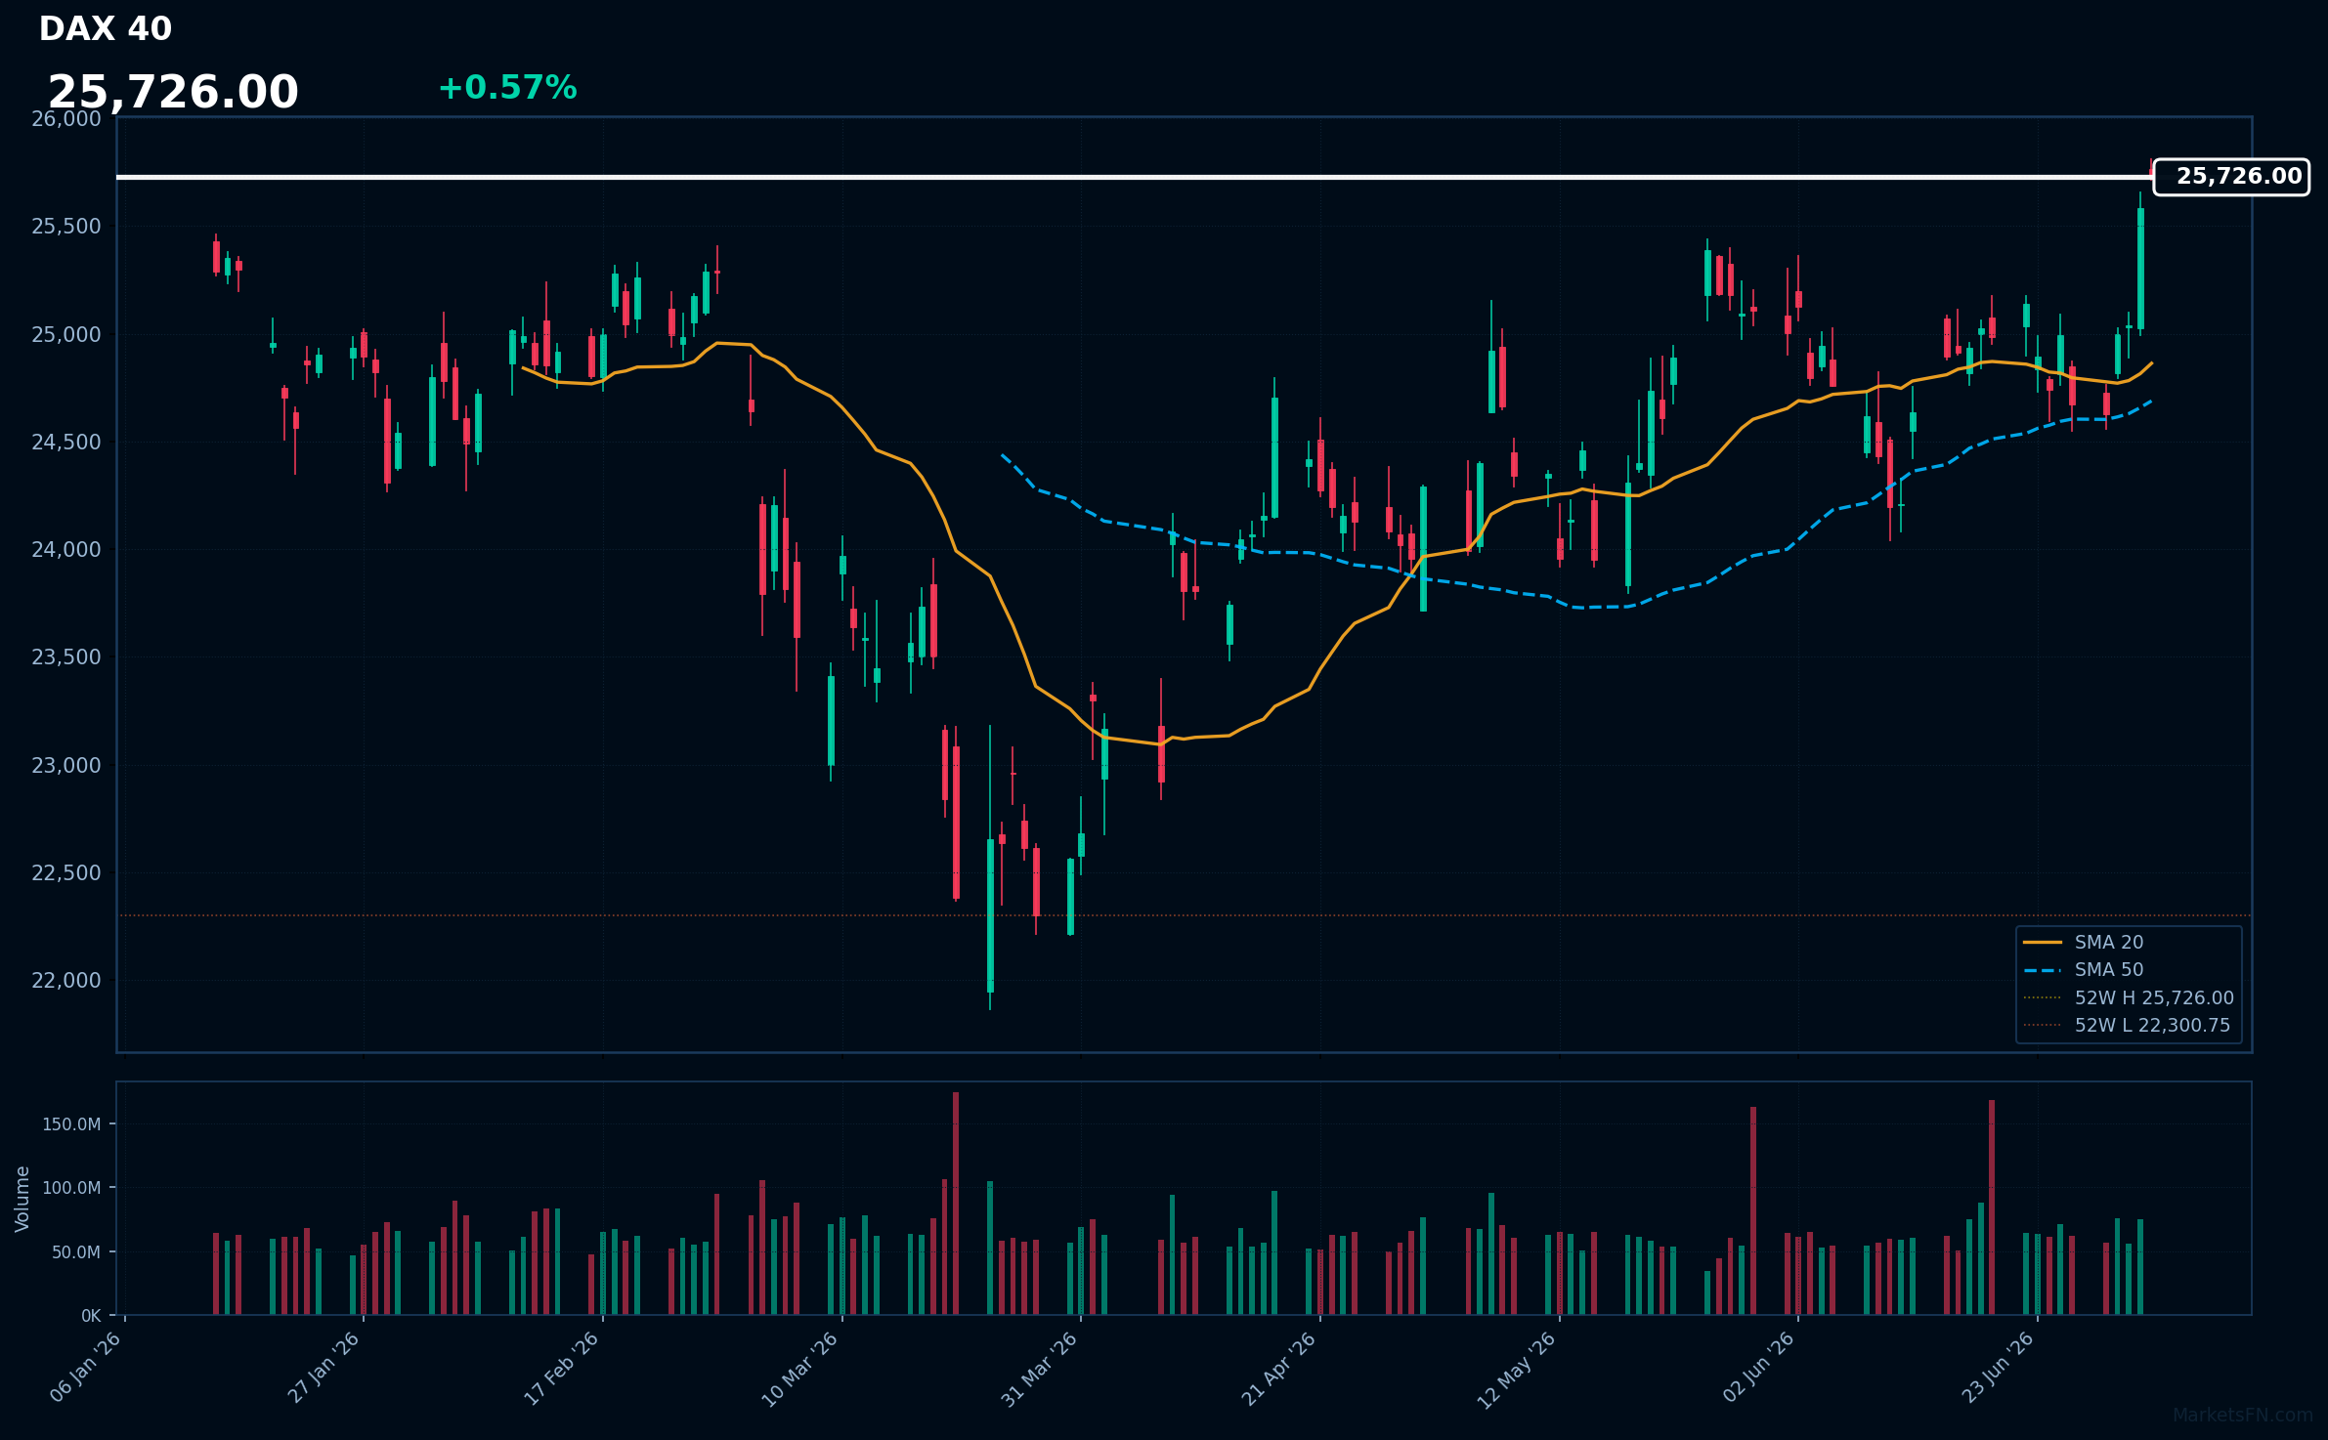Click the tallest volume bar in late March

(956, 1204)
